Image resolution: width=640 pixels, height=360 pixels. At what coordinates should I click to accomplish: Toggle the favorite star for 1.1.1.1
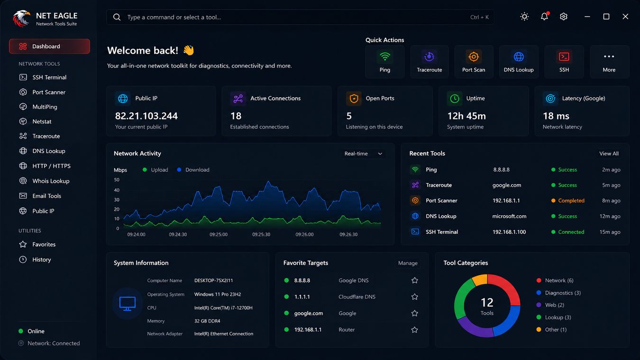tap(415, 297)
